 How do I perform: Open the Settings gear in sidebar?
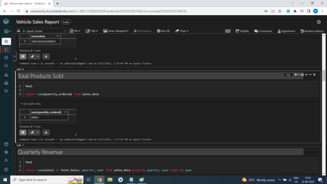click(x=6, y=152)
